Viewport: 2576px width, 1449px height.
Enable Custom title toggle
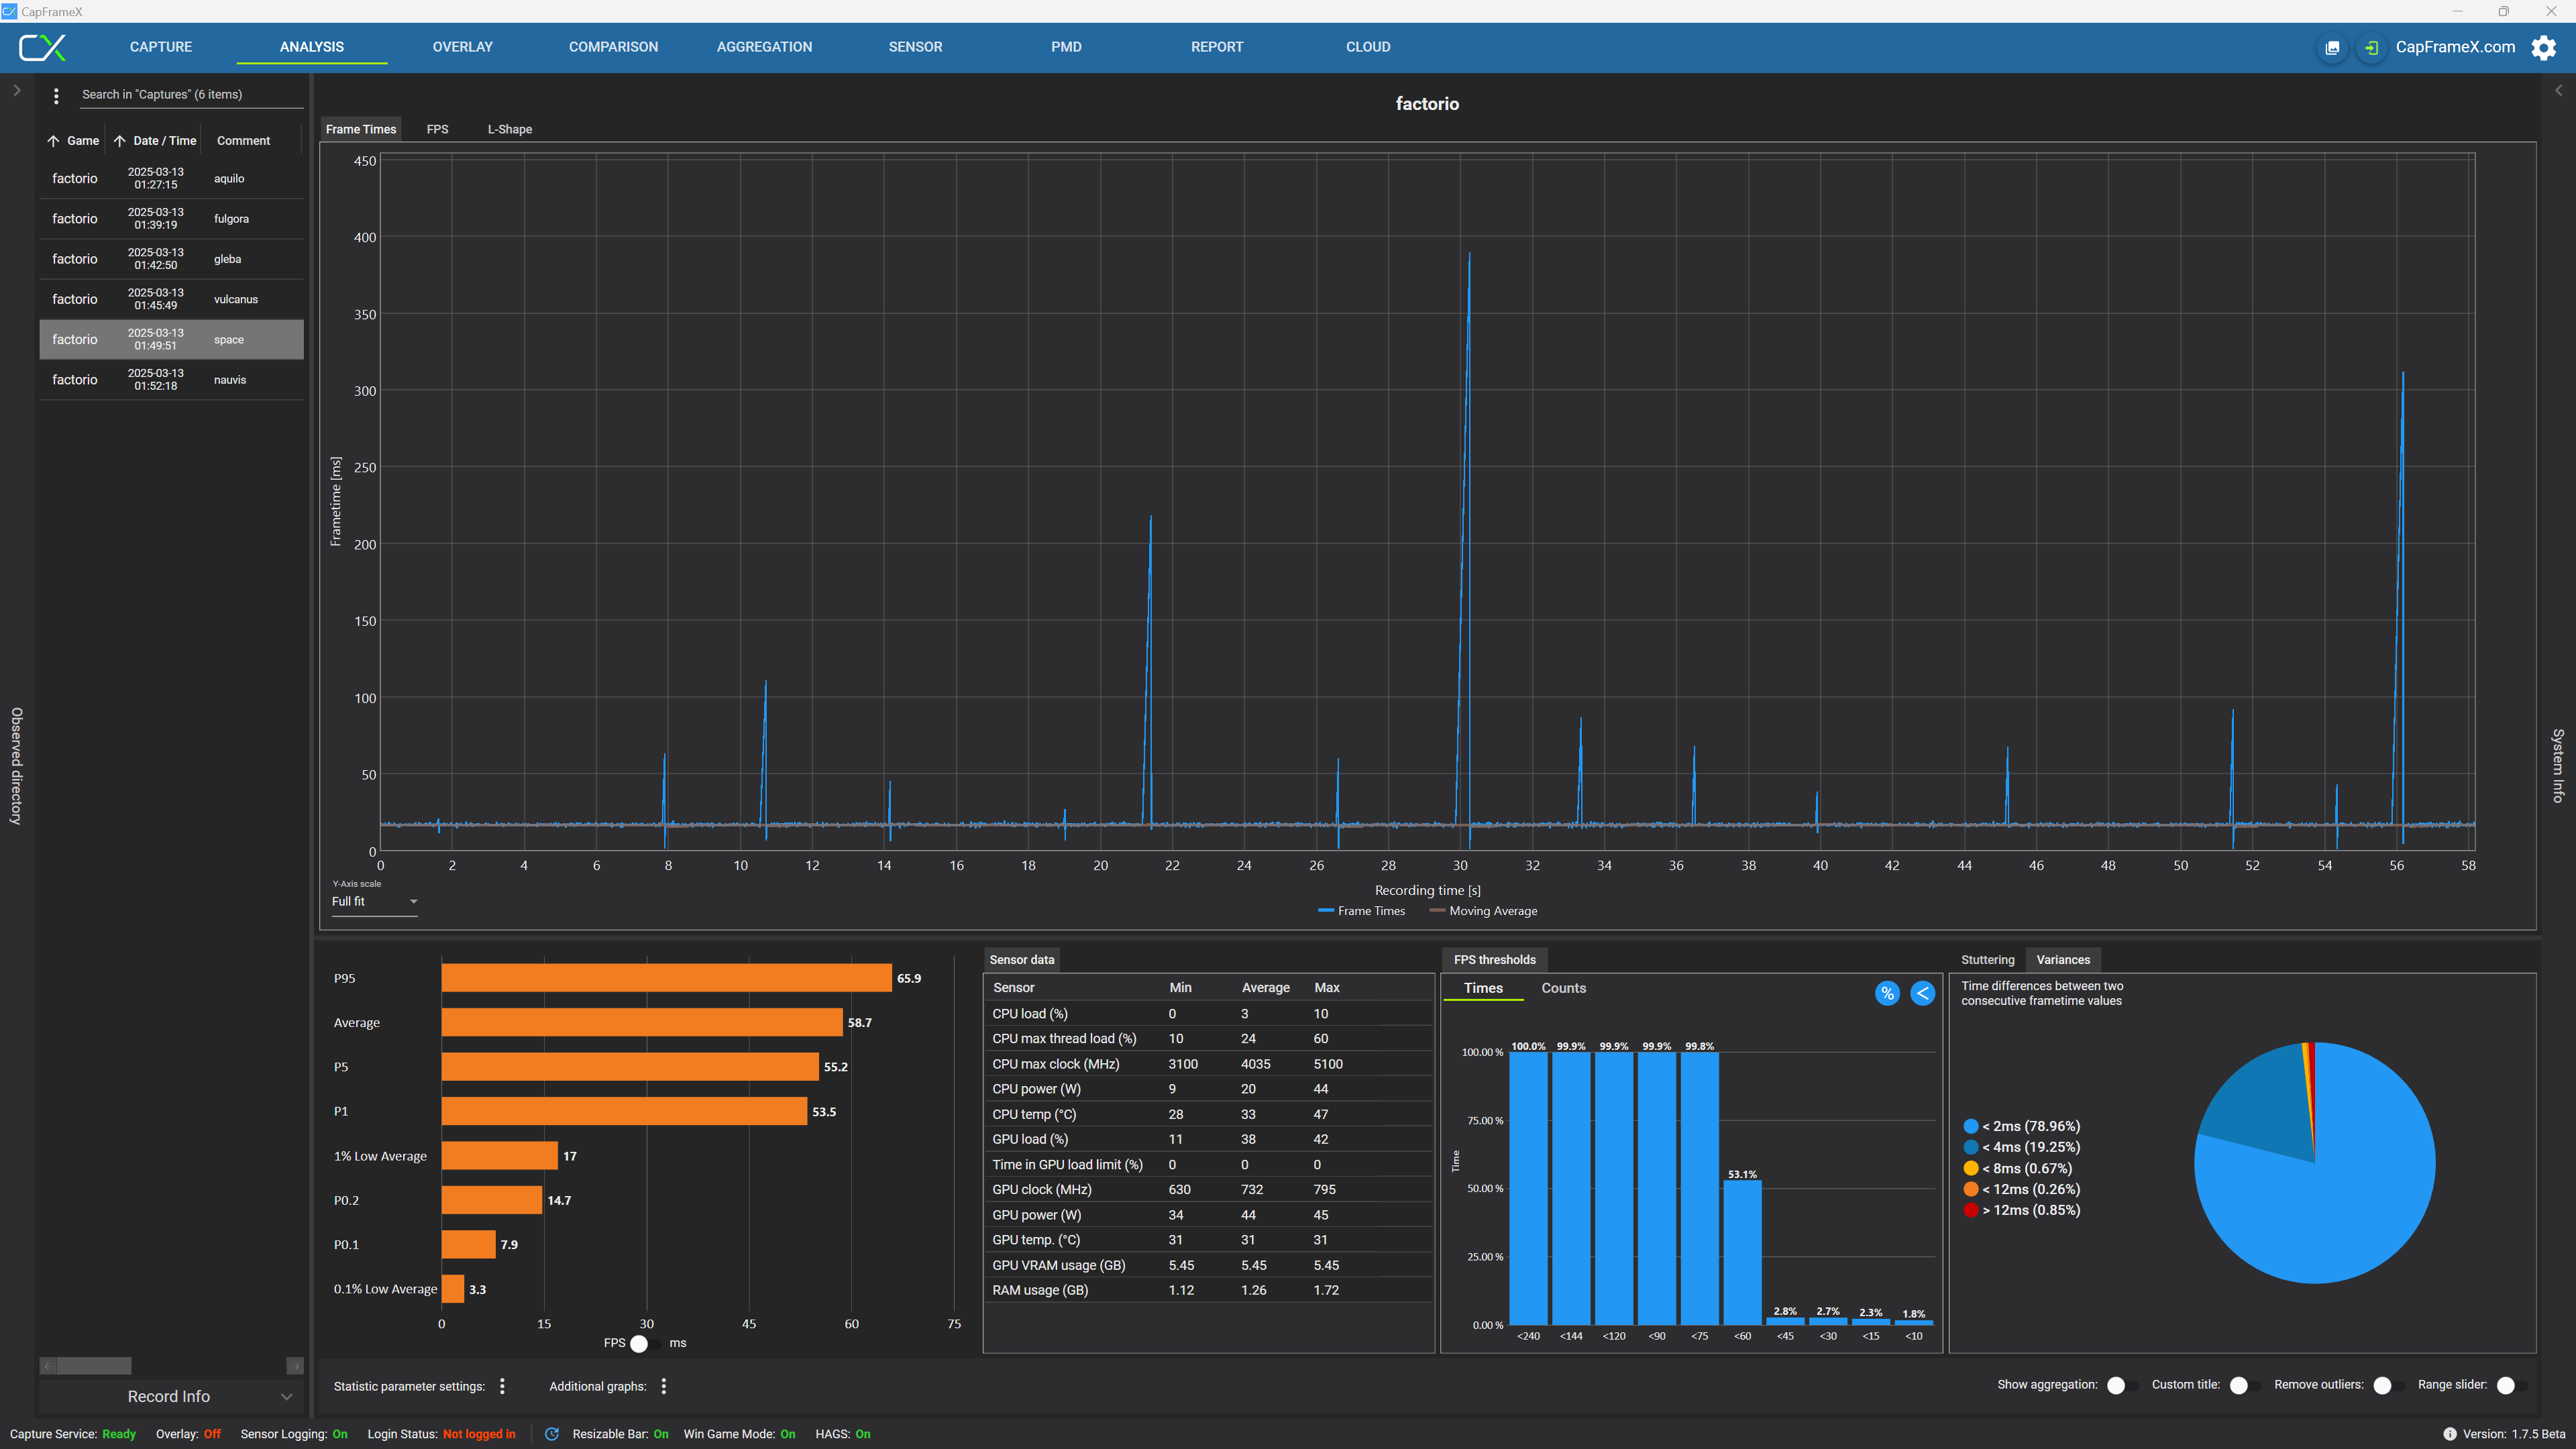click(2244, 1385)
